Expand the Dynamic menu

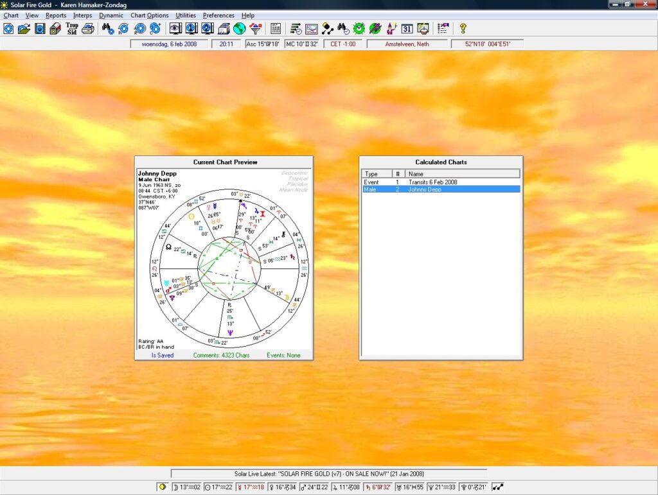click(111, 15)
